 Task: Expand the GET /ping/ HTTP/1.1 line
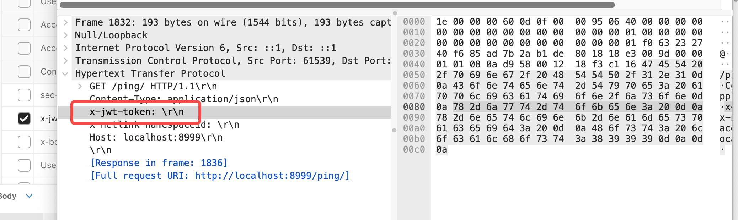coord(80,86)
